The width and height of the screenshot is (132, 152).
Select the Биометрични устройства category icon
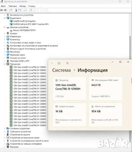[x=8, y=15]
